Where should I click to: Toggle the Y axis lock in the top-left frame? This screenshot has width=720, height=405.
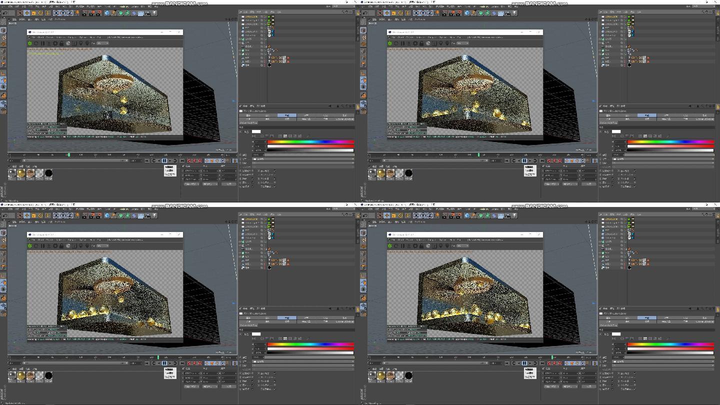(63, 13)
